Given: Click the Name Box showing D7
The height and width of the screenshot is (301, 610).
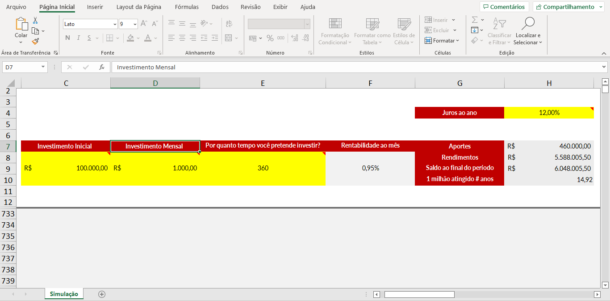Looking at the screenshot, I should tap(25, 67).
